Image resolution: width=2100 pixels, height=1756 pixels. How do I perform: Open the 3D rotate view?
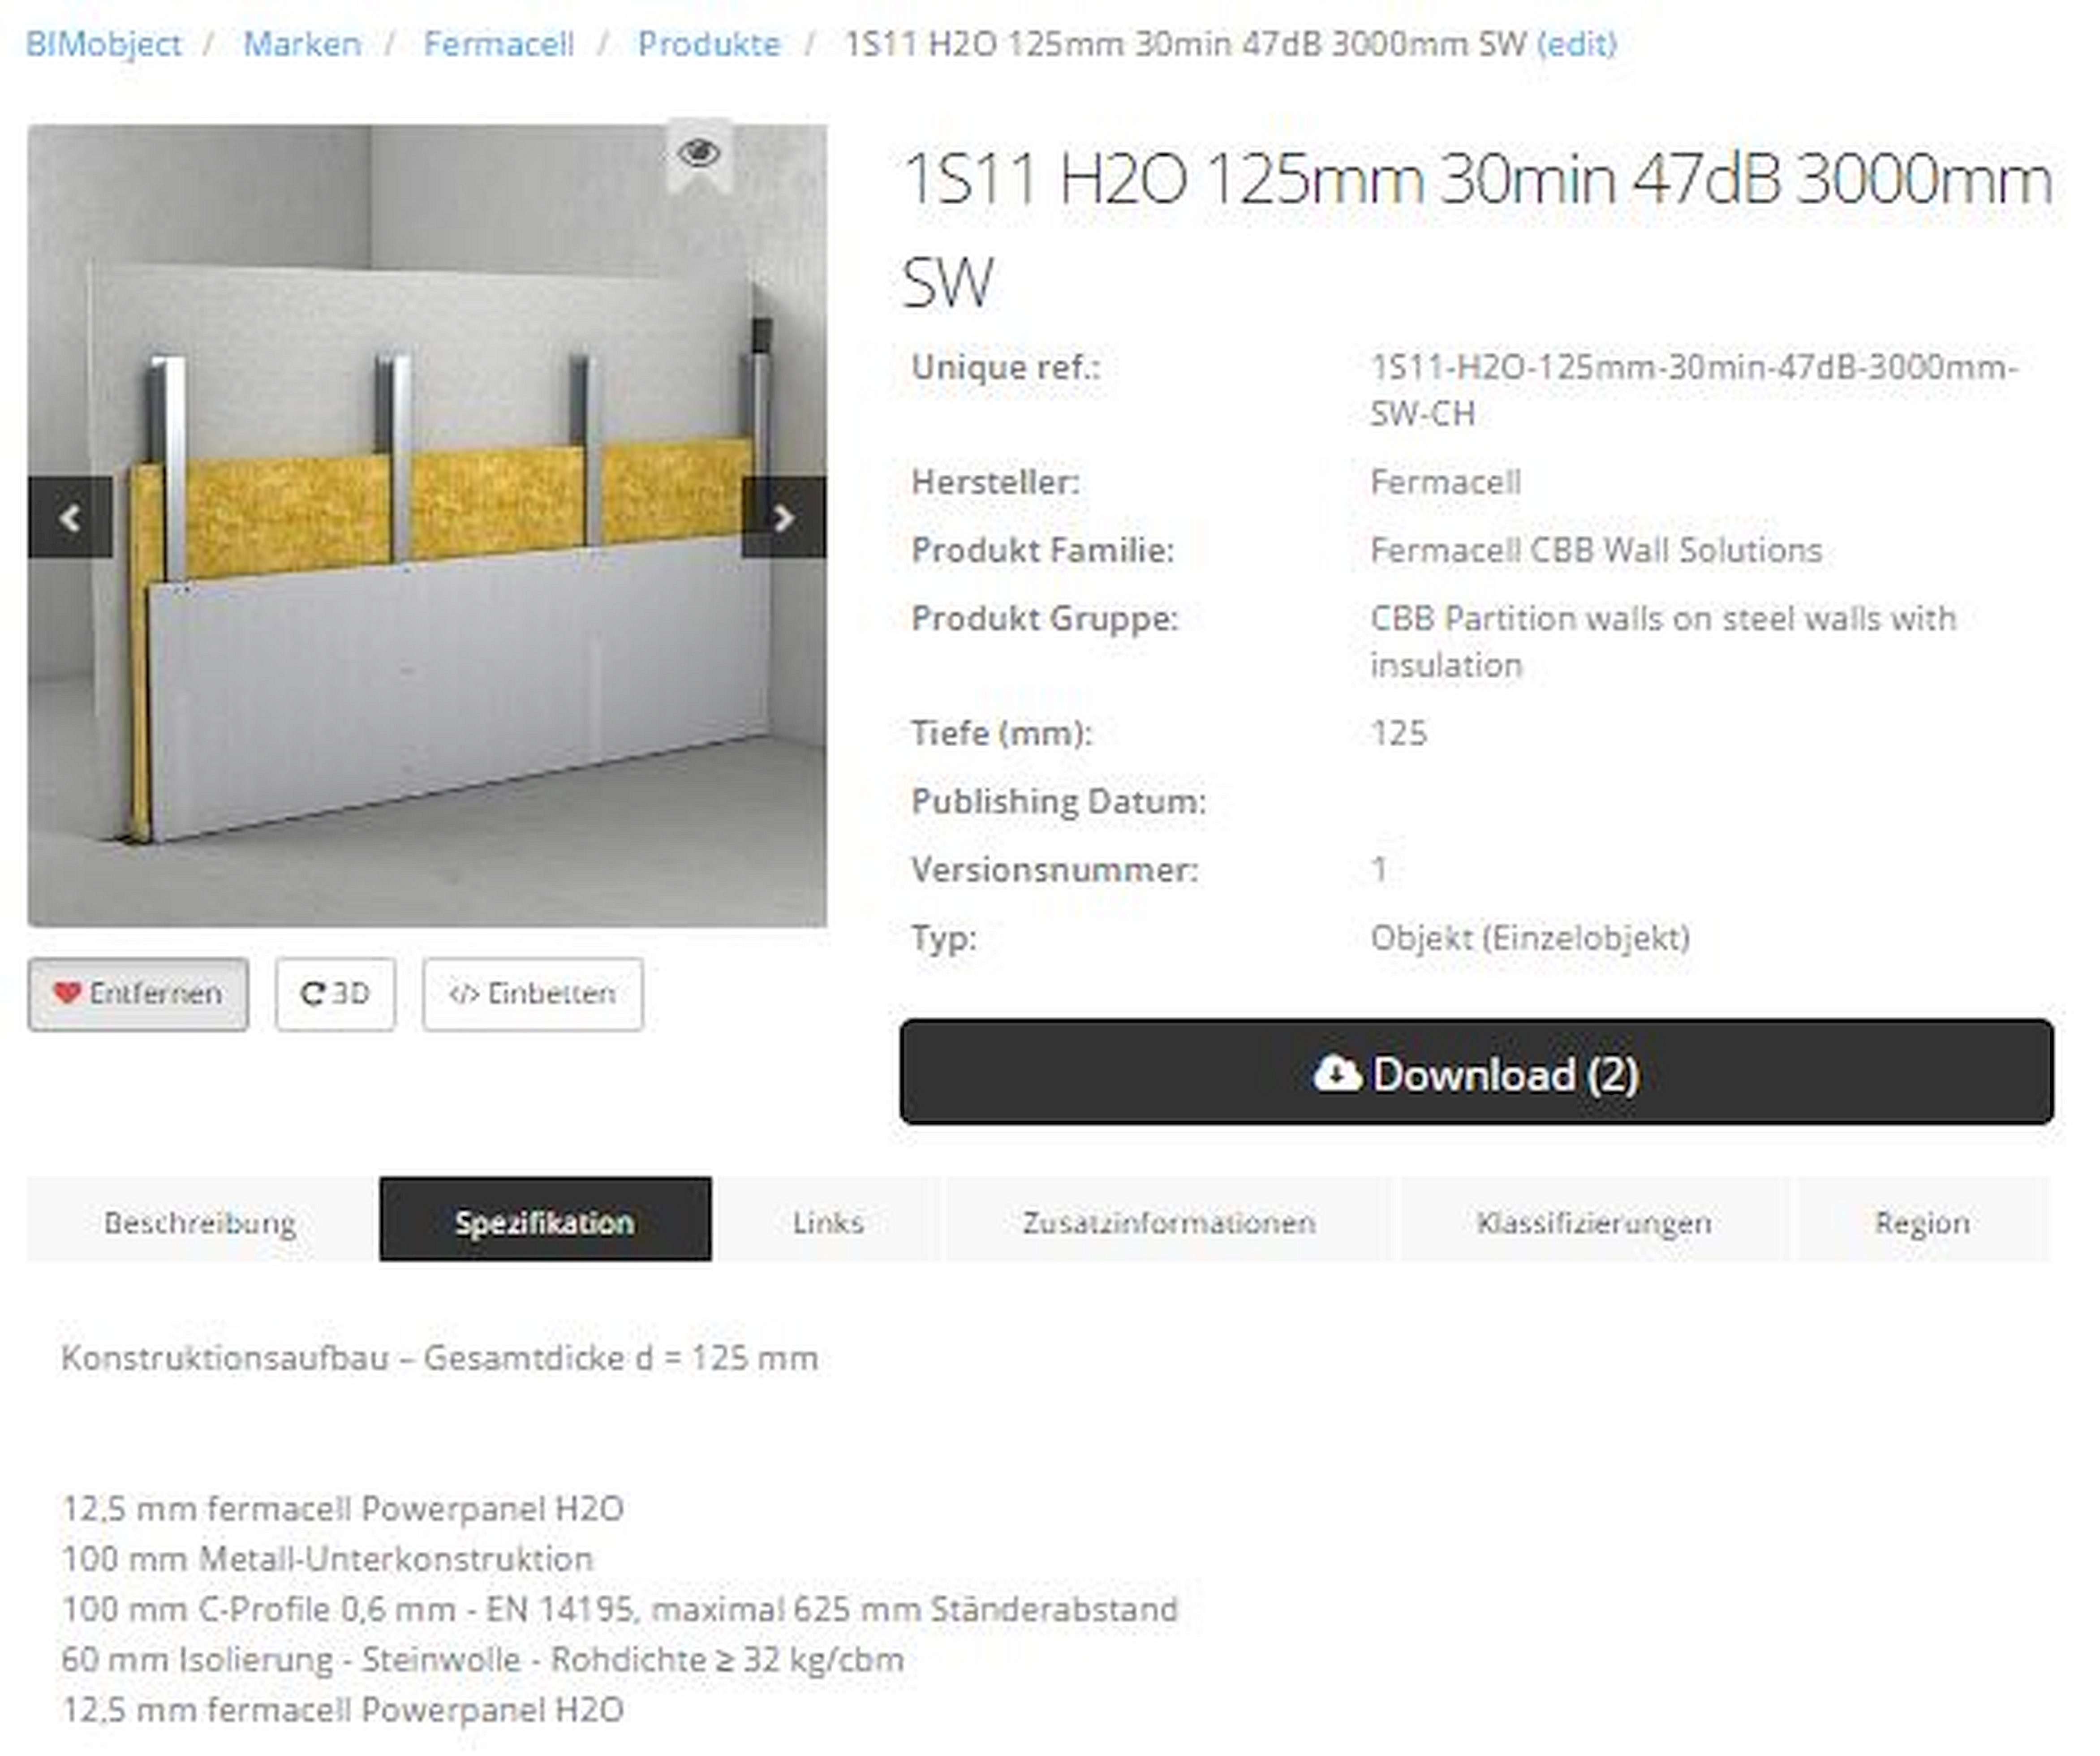coord(335,994)
